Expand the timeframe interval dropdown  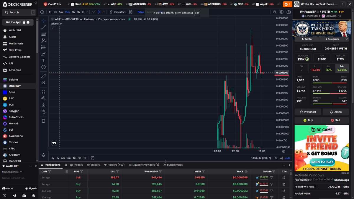coord(87,12)
